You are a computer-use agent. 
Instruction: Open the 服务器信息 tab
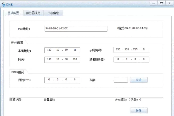click(33, 13)
